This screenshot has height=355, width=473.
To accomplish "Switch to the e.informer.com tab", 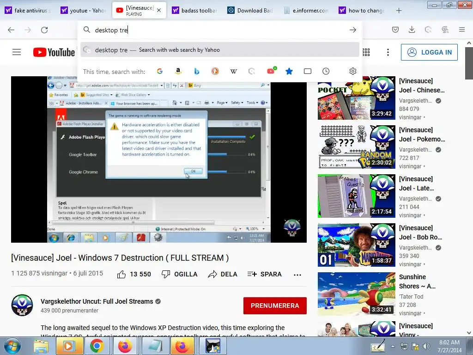I will [x=306, y=10].
